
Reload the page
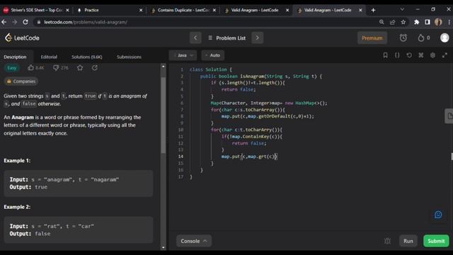point(25,22)
